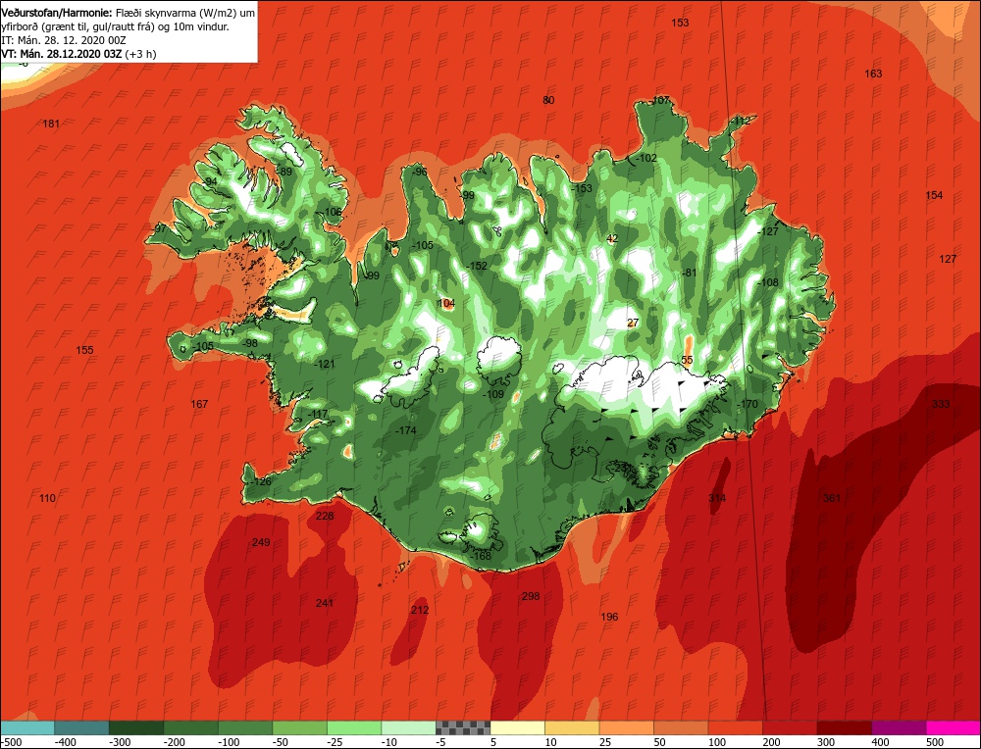Select the -96 value on the north coast
This screenshot has height=749, width=981.
coord(419,172)
